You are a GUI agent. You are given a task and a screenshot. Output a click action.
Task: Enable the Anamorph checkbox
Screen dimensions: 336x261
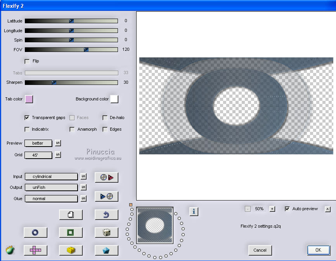(72, 129)
